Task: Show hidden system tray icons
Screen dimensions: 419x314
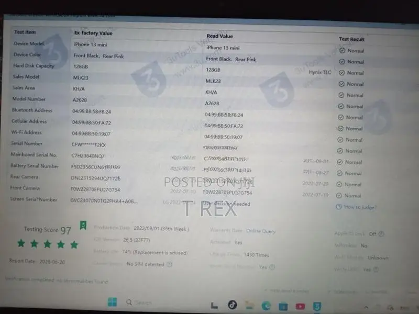Action: [x=366, y=307]
